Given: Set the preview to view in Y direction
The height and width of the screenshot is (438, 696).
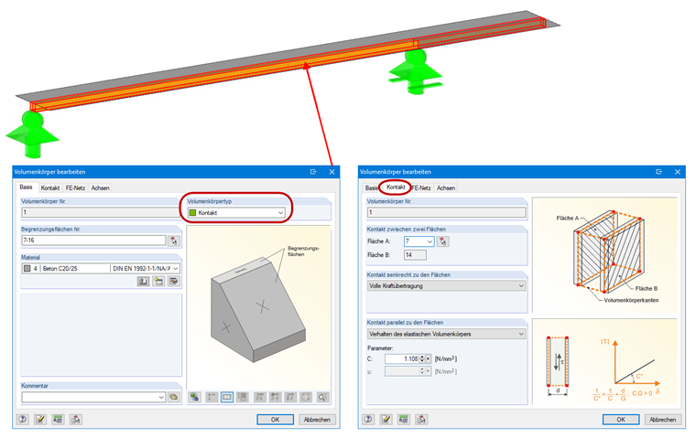Looking at the screenshot, I should 276,397.
